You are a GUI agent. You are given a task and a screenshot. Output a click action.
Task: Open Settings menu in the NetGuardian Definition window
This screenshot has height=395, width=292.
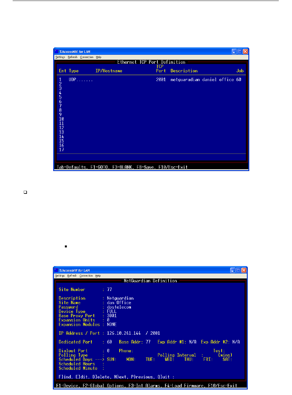(x=60, y=276)
